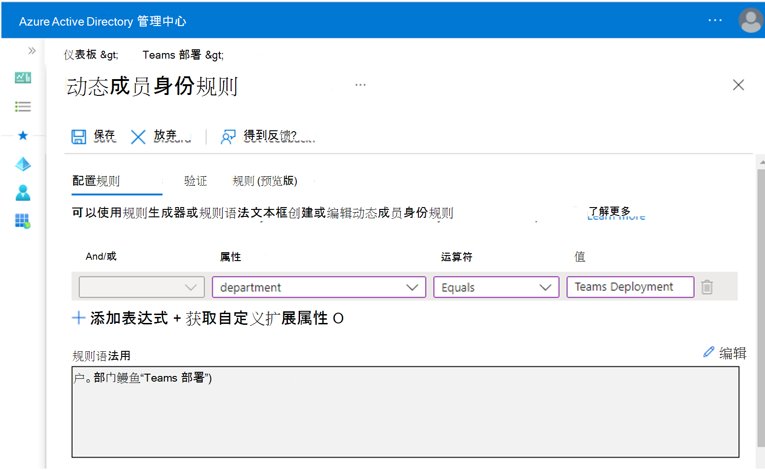Screen dimensions: 765x470
Task: Open the account avatar in header
Action: (x=750, y=20)
